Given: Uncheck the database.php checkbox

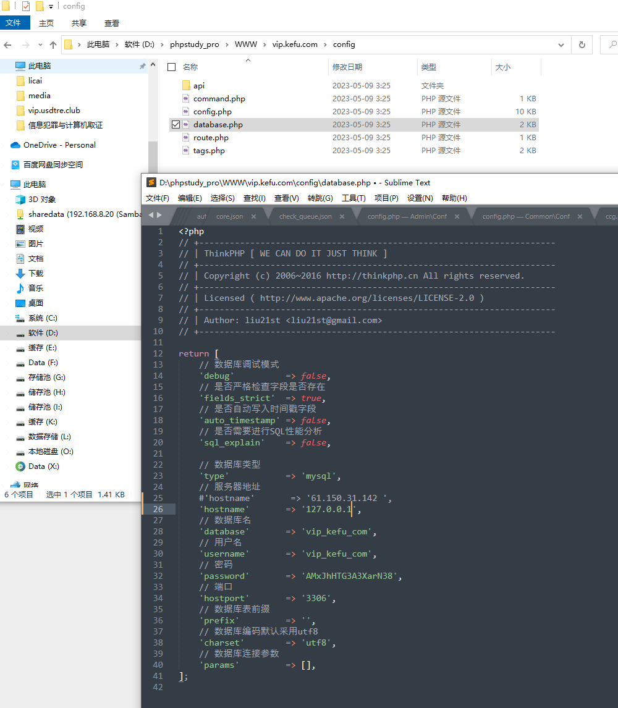Looking at the screenshot, I should pyautogui.click(x=176, y=125).
